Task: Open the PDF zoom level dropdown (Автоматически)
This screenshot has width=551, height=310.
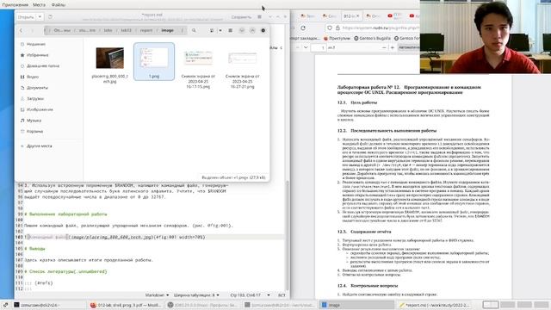Action: 409,47
